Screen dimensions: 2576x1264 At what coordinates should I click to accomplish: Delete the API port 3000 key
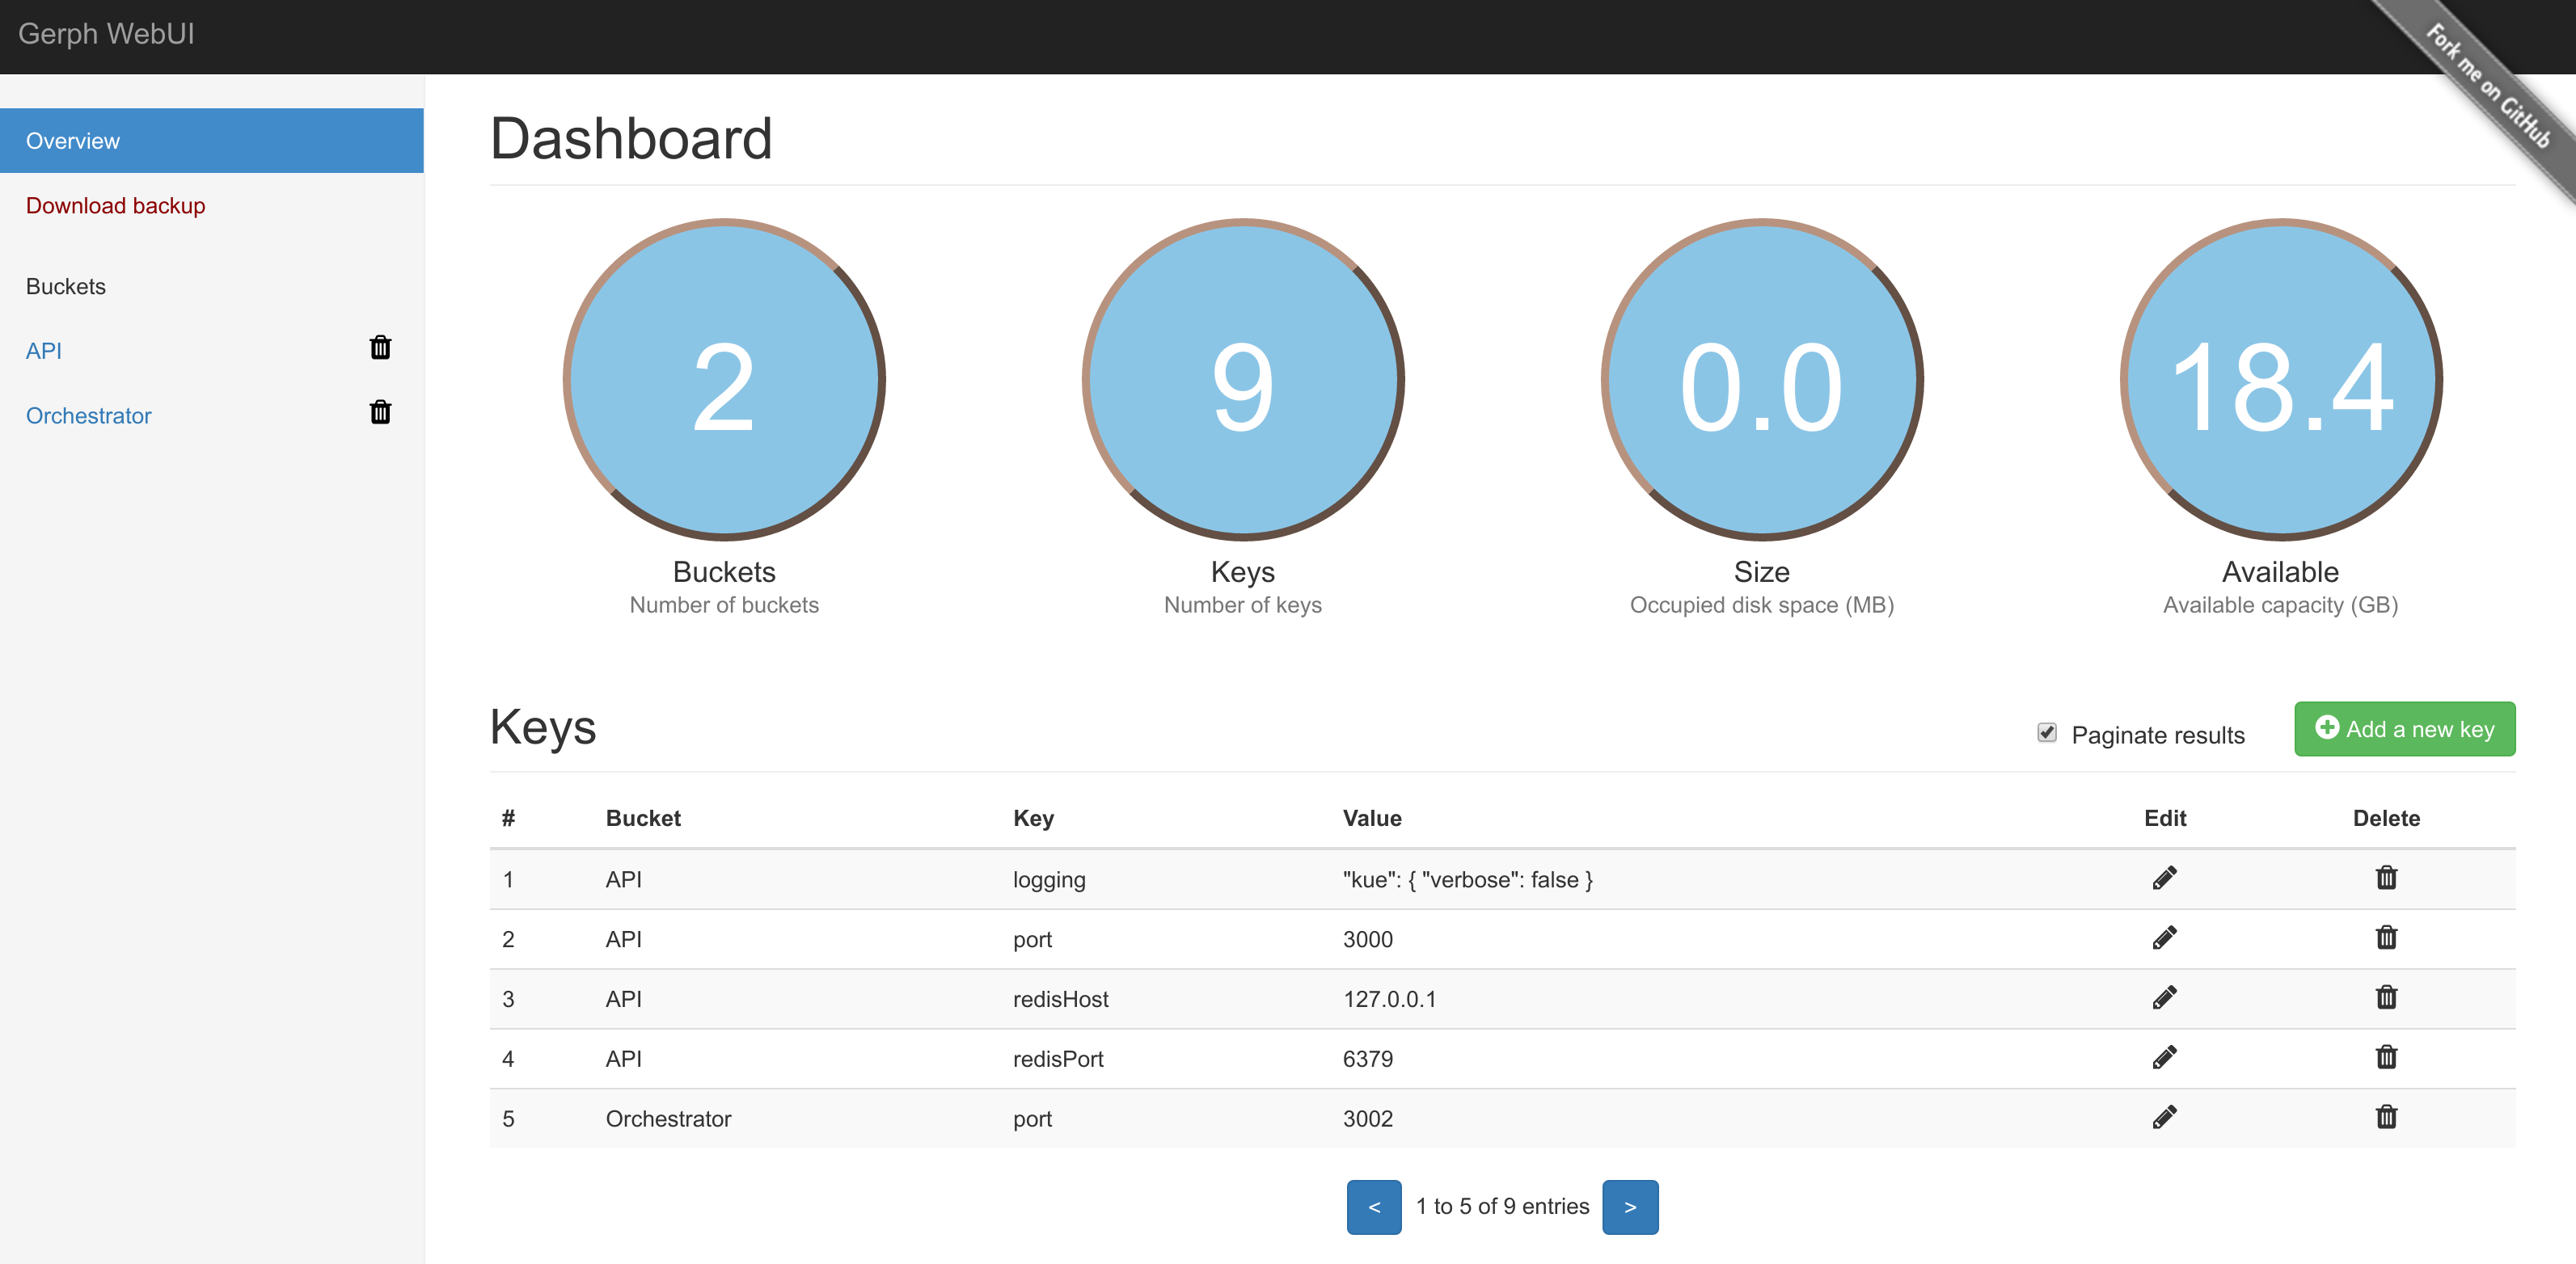coord(2386,938)
